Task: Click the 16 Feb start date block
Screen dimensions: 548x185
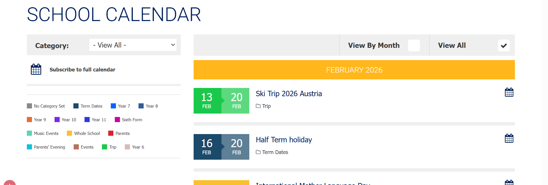Action: (x=207, y=147)
